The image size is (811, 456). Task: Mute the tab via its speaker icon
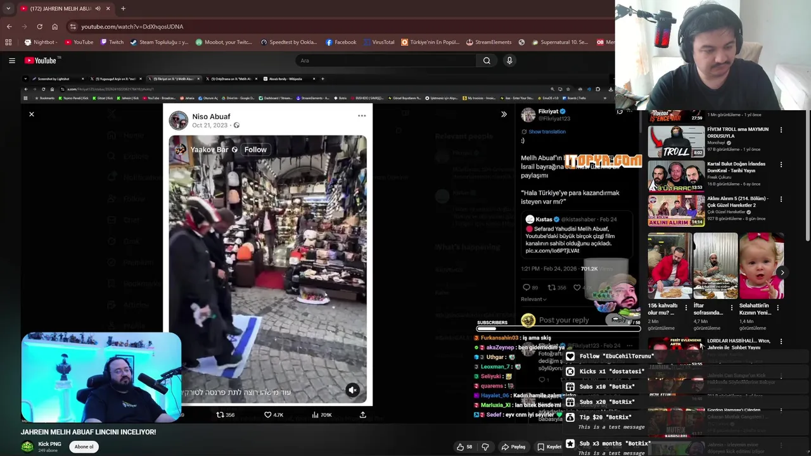pos(98,8)
